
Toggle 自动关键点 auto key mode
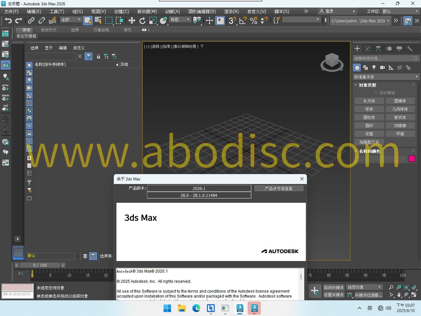(334, 287)
